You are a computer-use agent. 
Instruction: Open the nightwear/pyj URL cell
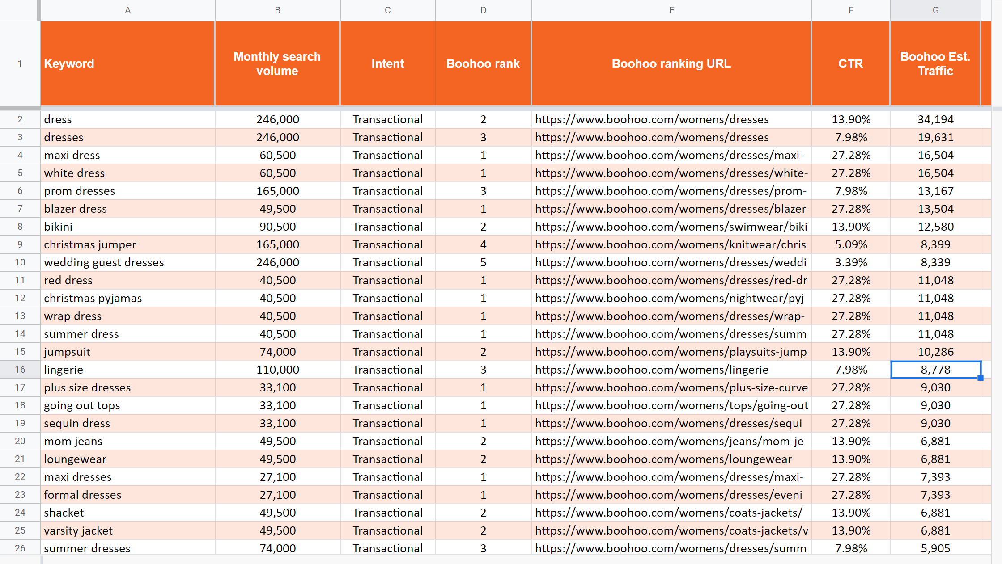[x=671, y=298]
